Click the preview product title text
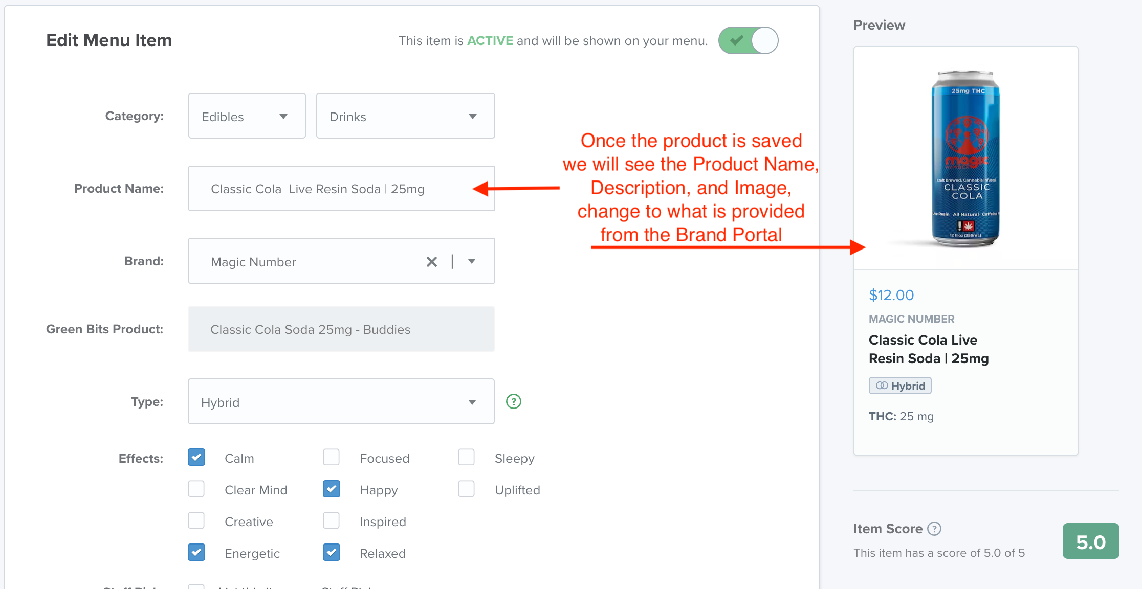Screen dimensions: 1142x589 (929, 349)
